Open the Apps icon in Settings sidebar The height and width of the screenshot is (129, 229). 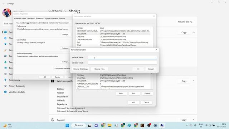(5, 56)
